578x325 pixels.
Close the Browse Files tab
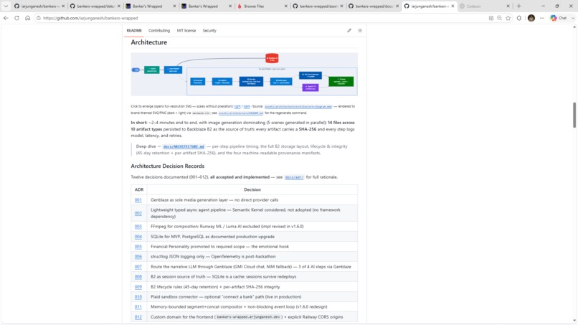click(x=285, y=6)
